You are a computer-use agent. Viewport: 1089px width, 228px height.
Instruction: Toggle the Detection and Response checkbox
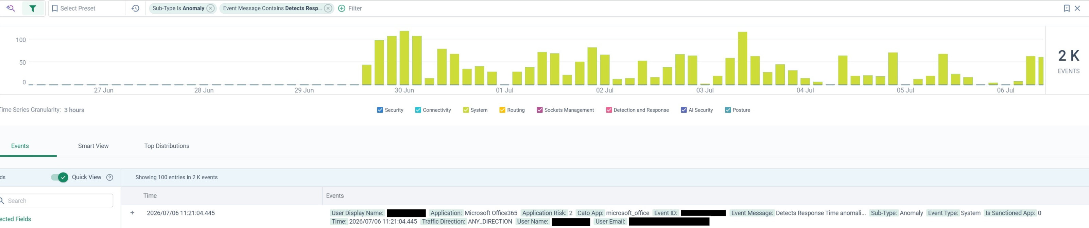609,110
